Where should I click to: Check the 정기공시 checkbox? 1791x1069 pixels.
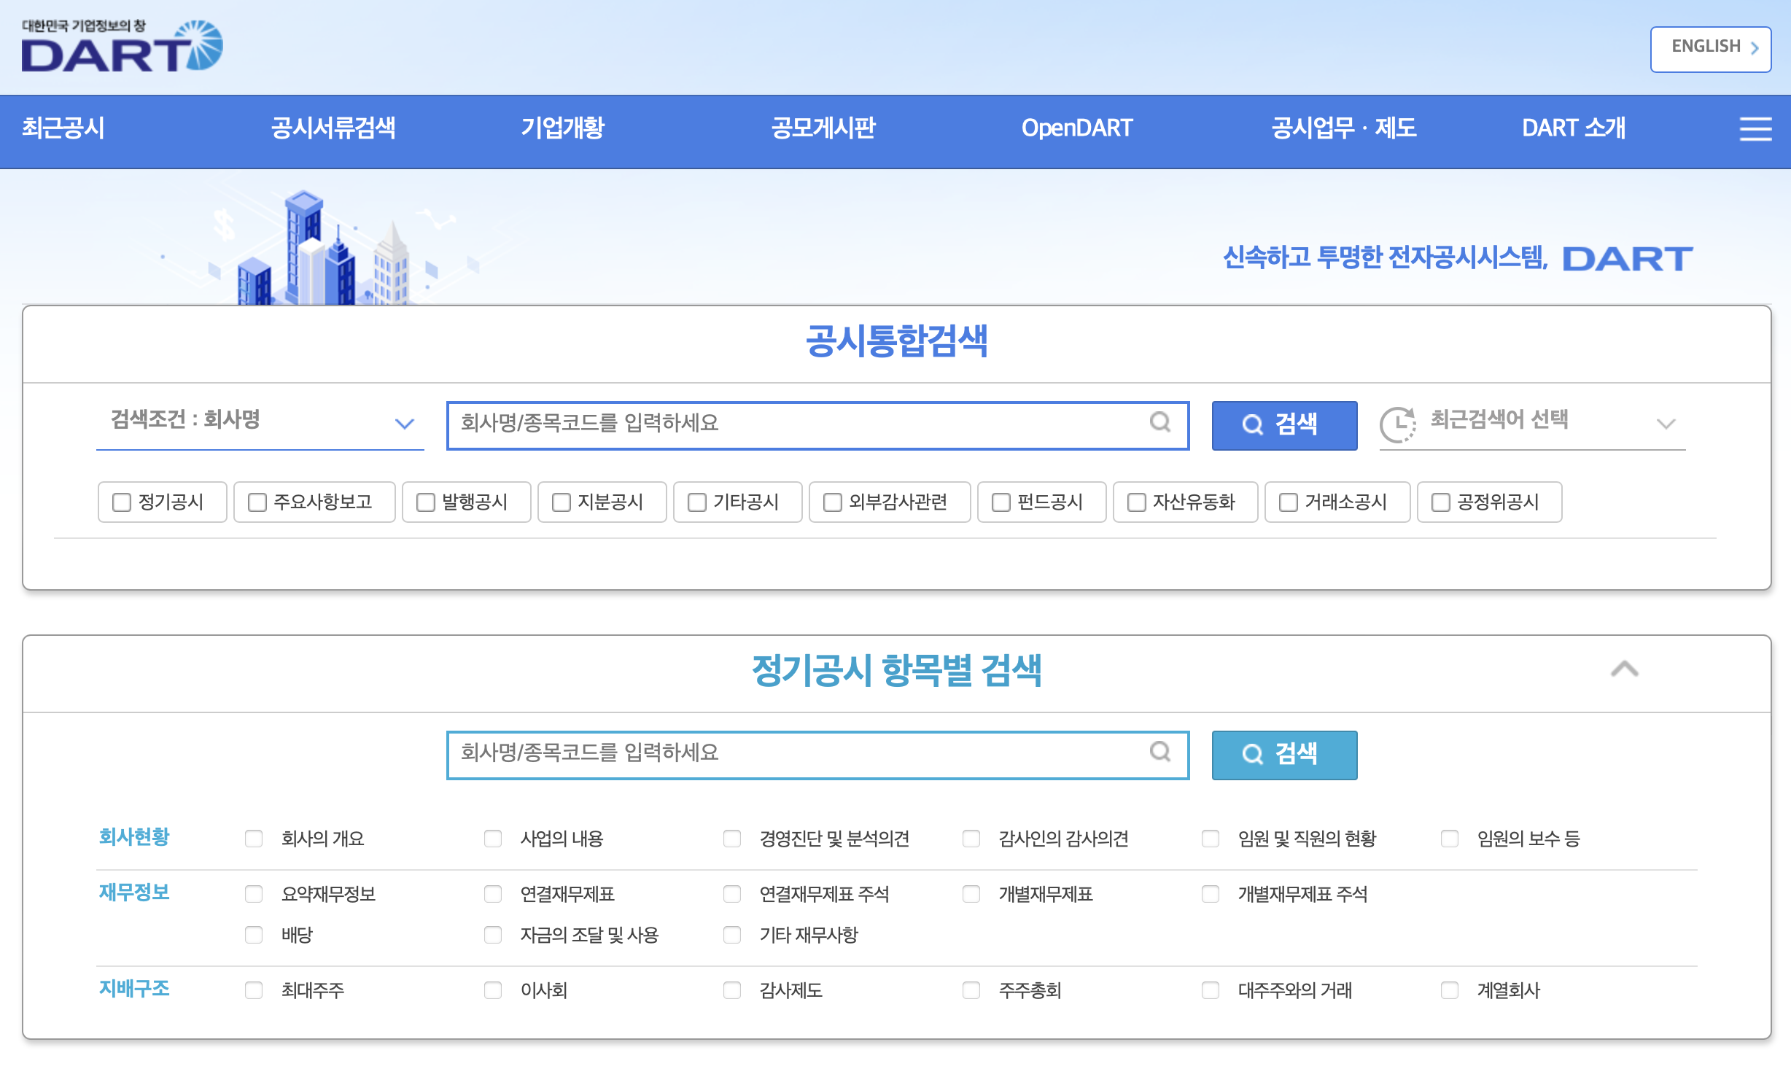click(121, 502)
